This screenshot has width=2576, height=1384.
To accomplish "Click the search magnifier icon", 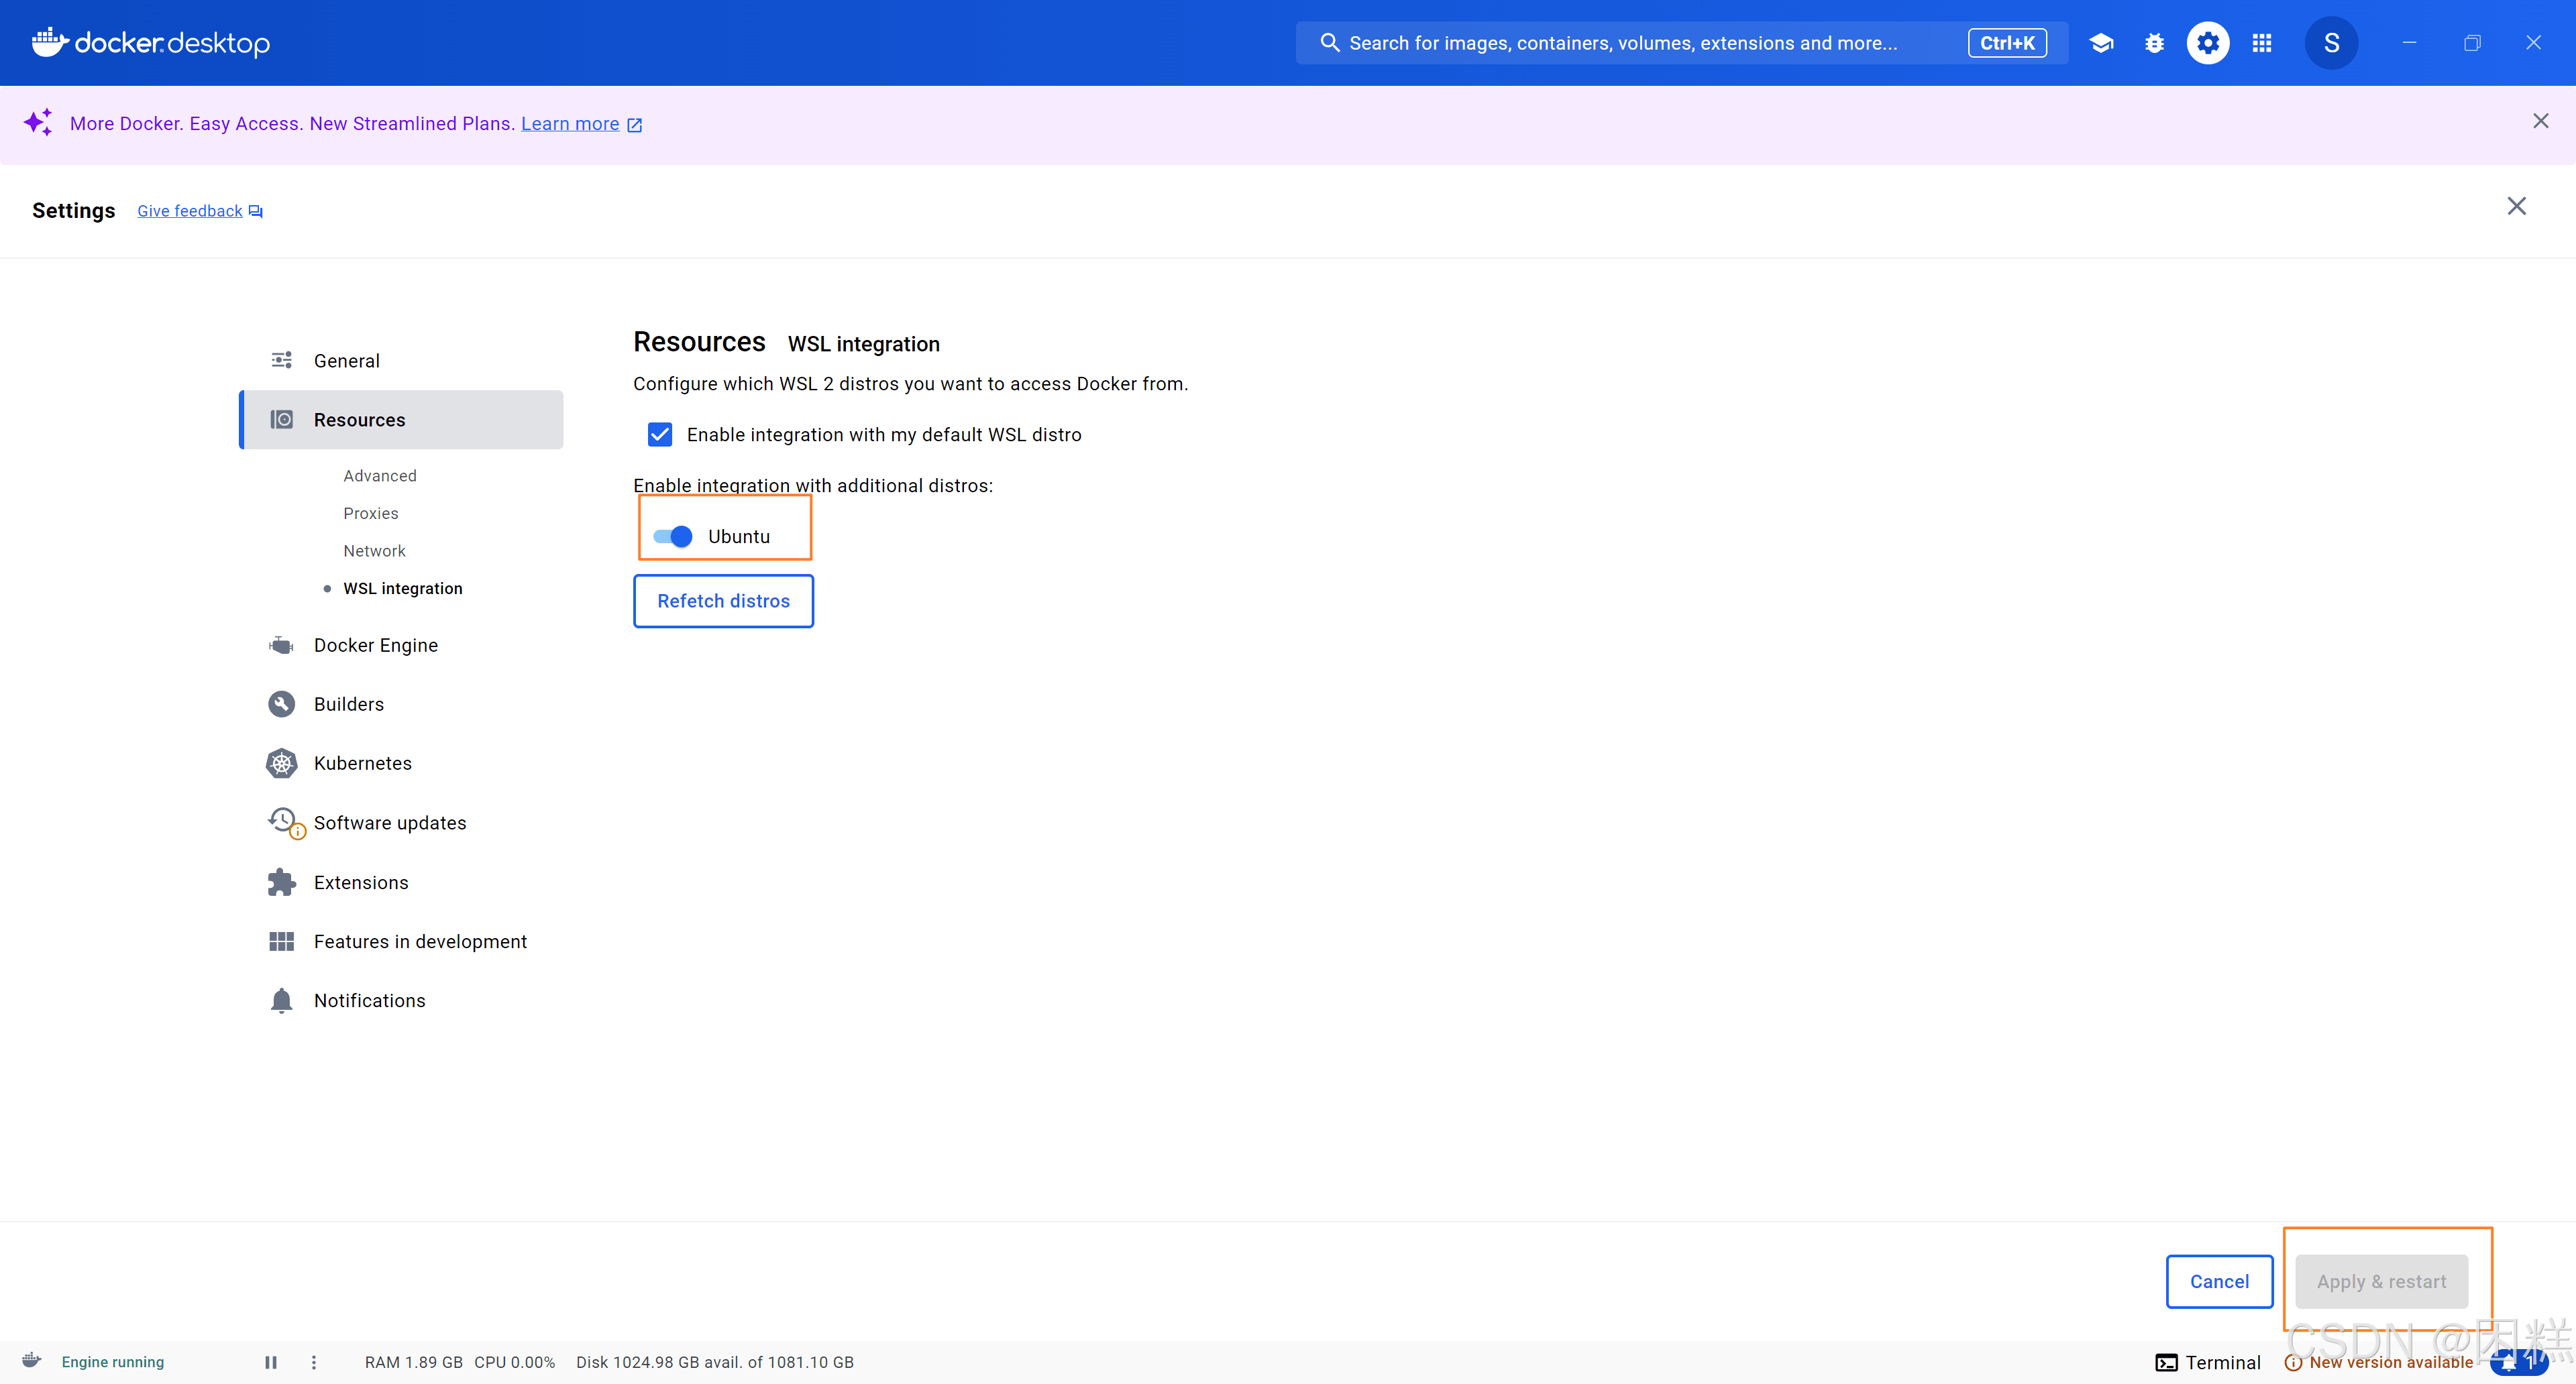I will pyautogui.click(x=1329, y=43).
